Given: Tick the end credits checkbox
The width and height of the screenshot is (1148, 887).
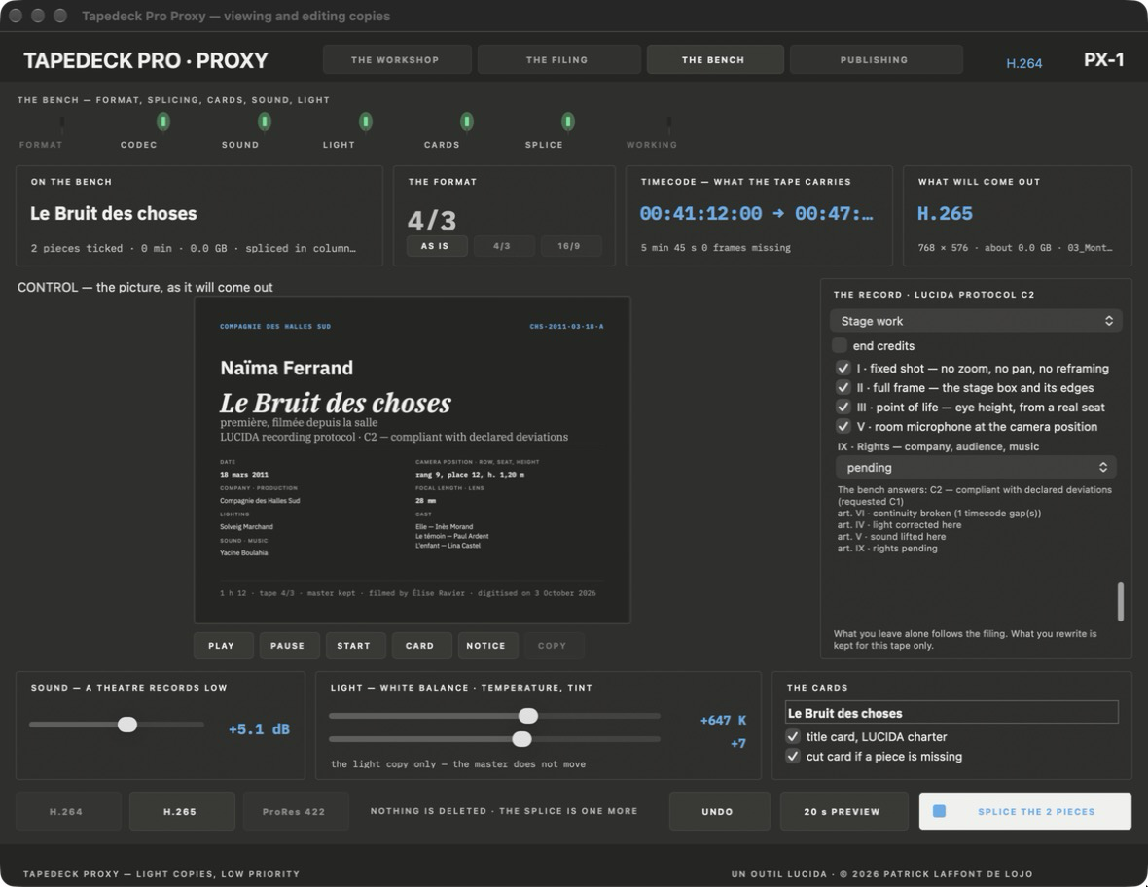Looking at the screenshot, I should 840,345.
